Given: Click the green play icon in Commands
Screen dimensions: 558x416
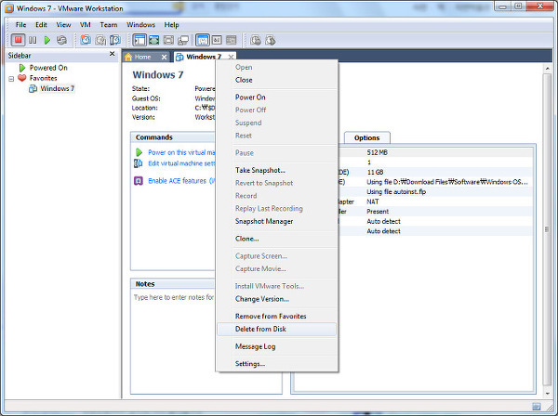Looking at the screenshot, I should tap(139, 152).
